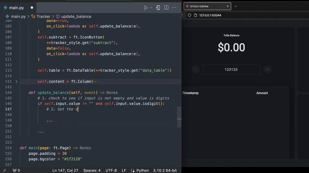Click the browser address bar URL
This screenshot has height=173, width=309.
210,15
